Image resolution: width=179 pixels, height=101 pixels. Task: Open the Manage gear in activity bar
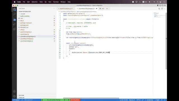pos(14,96)
